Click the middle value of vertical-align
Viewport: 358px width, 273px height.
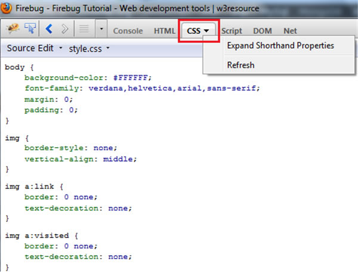pyautogui.click(x=118, y=159)
